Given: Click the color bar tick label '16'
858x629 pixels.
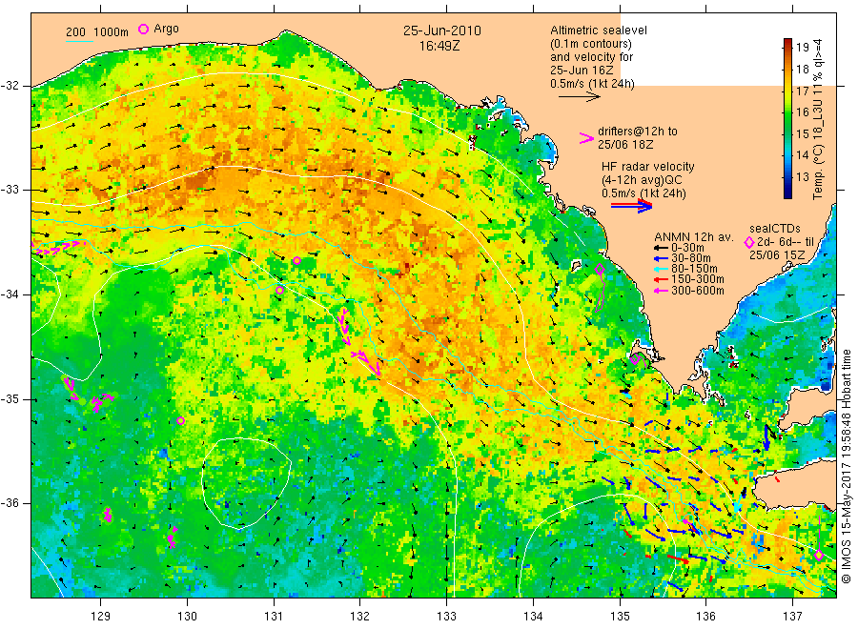Looking at the screenshot, I should point(802,112).
